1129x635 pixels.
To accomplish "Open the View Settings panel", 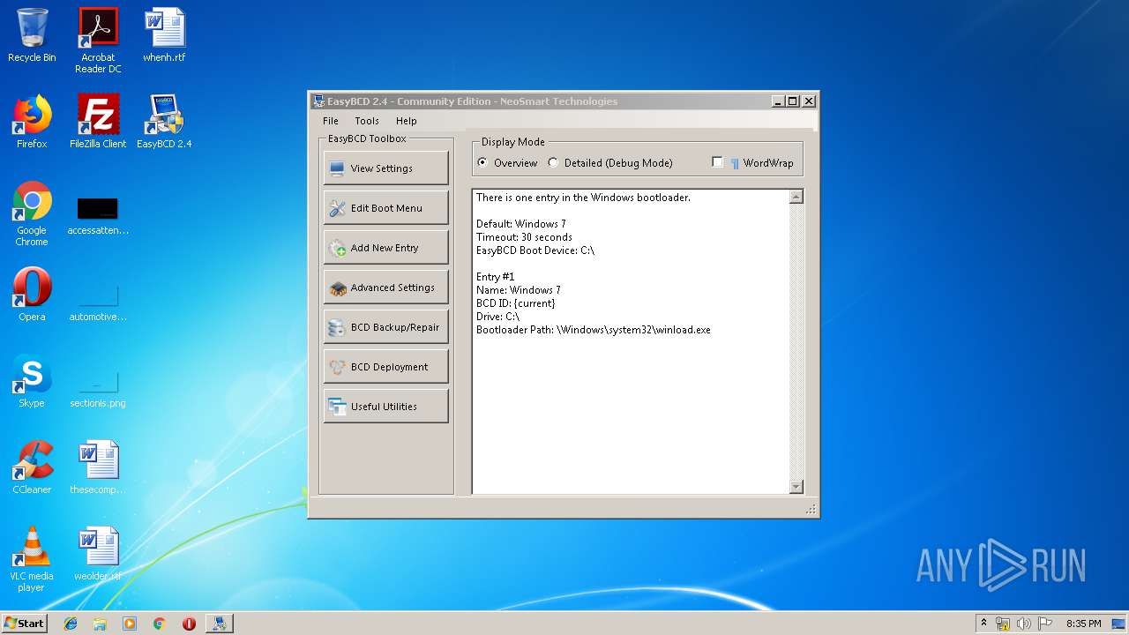I will (385, 168).
